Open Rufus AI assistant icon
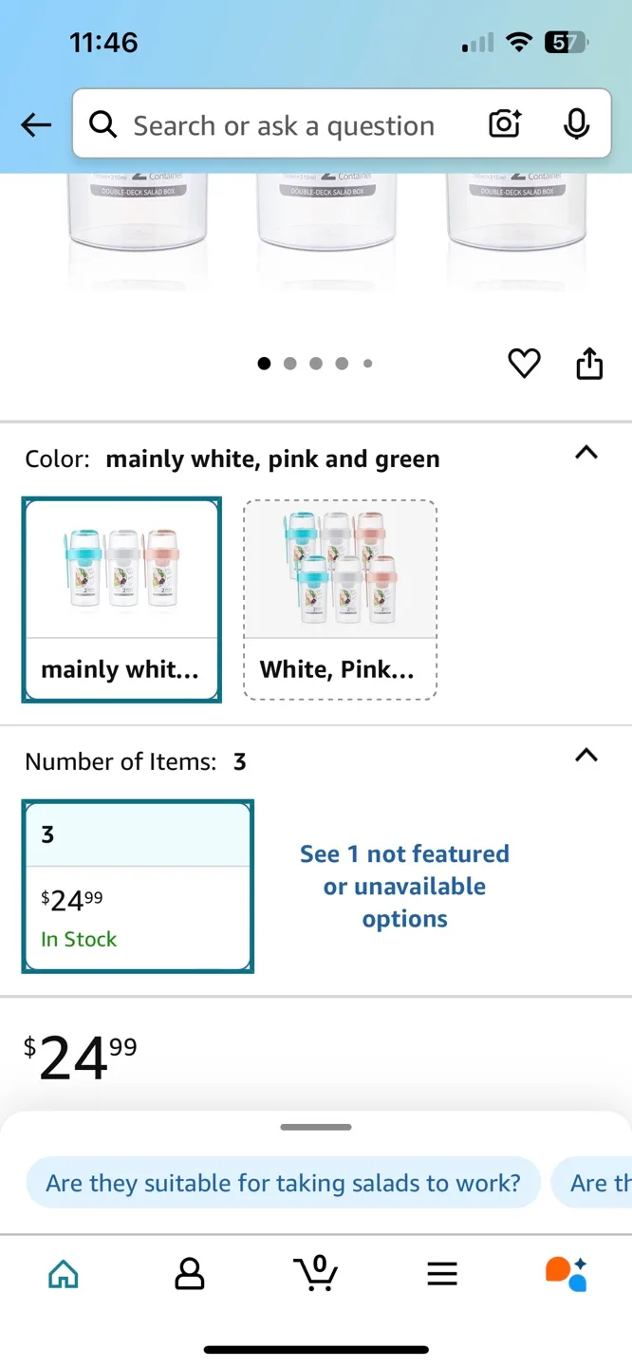Image resolution: width=632 pixels, height=1367 pixels. (x=567, y=1274)
